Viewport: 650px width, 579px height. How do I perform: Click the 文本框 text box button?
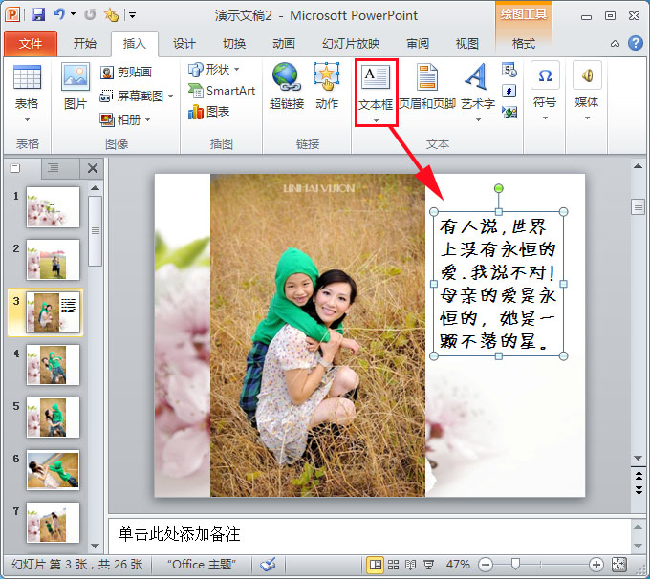[x=376, y=92]
